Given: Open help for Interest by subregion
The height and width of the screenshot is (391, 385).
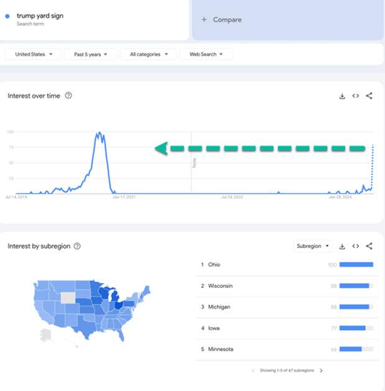Looking at the screenshot, I should tap(77, 246).
